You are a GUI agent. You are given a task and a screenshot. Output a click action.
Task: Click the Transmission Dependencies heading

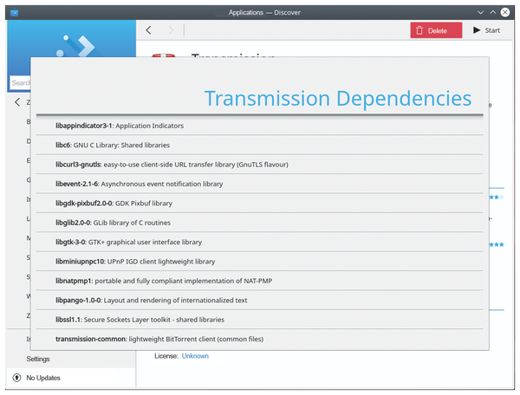coord(338,99)
